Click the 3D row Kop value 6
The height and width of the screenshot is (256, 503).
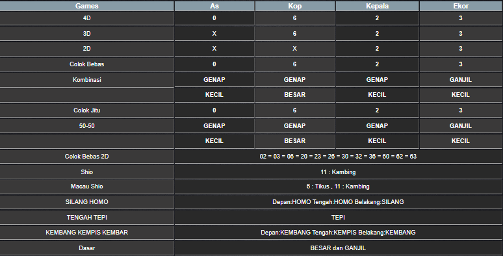[295, 33]
